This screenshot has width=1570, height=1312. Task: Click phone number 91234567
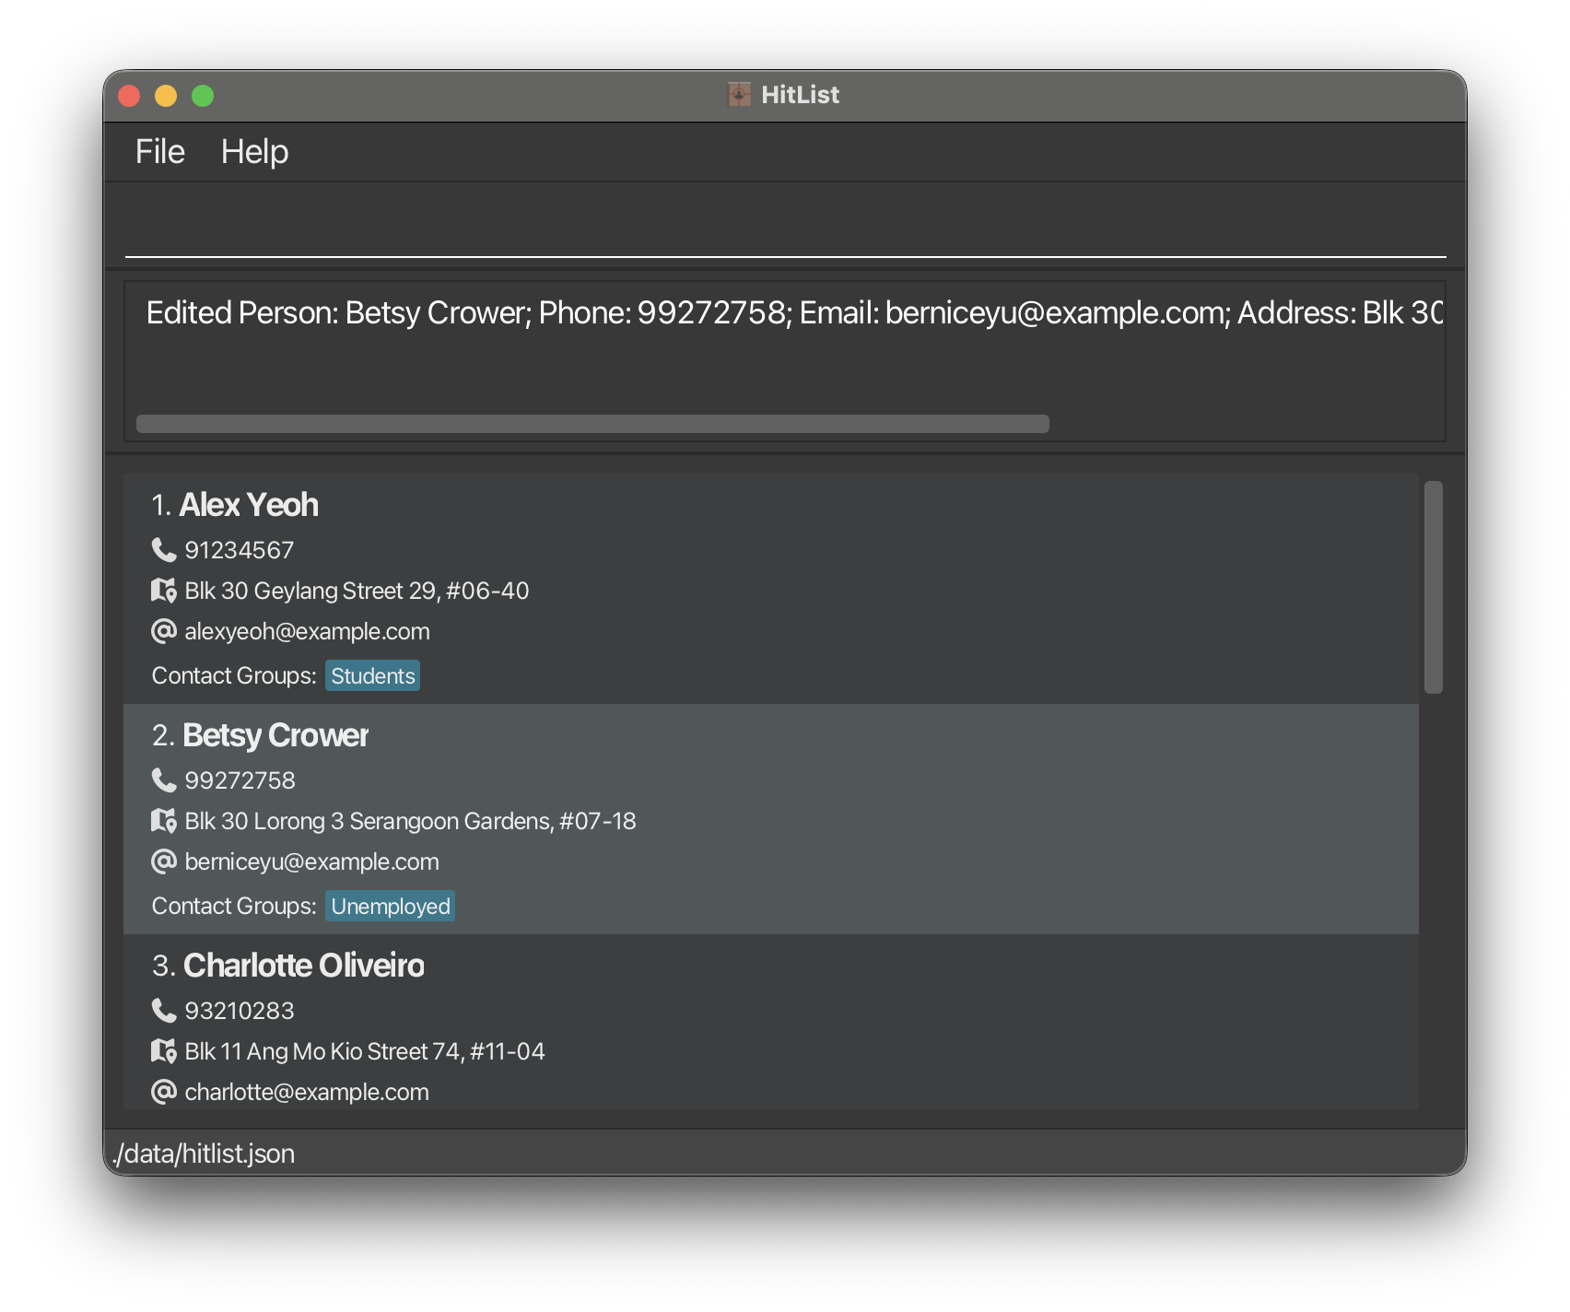coord(240,550)
